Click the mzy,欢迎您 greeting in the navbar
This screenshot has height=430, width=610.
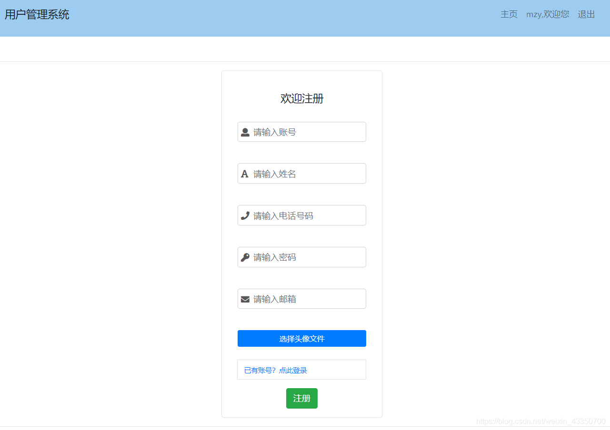[x=547, y=14]
